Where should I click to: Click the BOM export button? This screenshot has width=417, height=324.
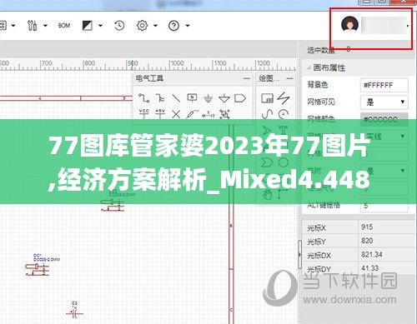pyautogui.click(x=64, y=26)
